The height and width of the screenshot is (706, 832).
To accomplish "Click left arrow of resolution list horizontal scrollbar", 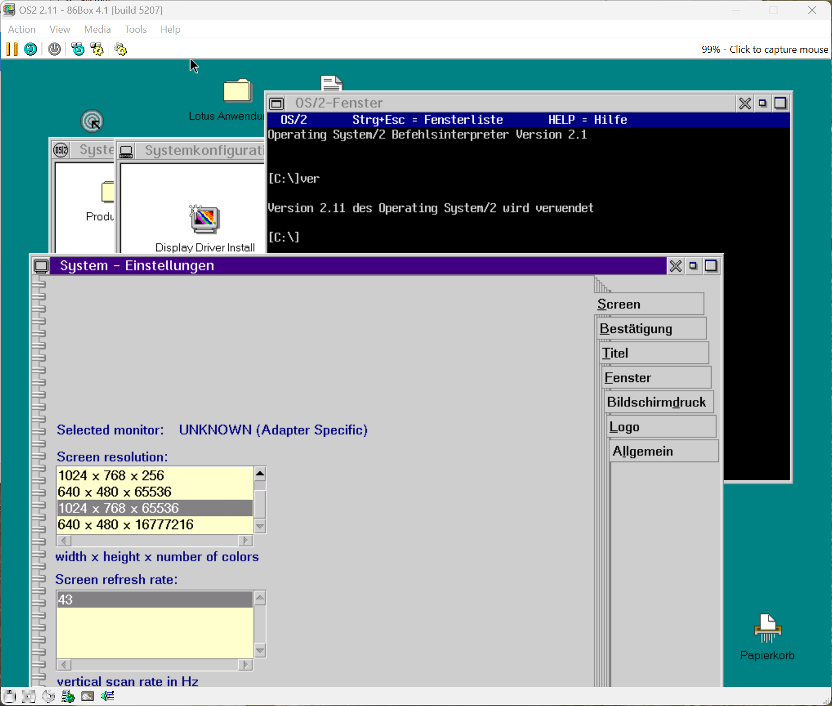I will 64,540.
